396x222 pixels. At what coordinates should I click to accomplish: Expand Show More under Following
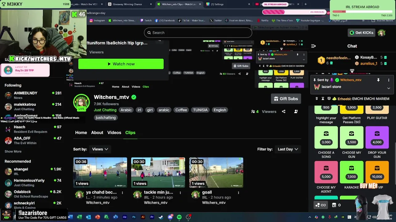point(13,151)
